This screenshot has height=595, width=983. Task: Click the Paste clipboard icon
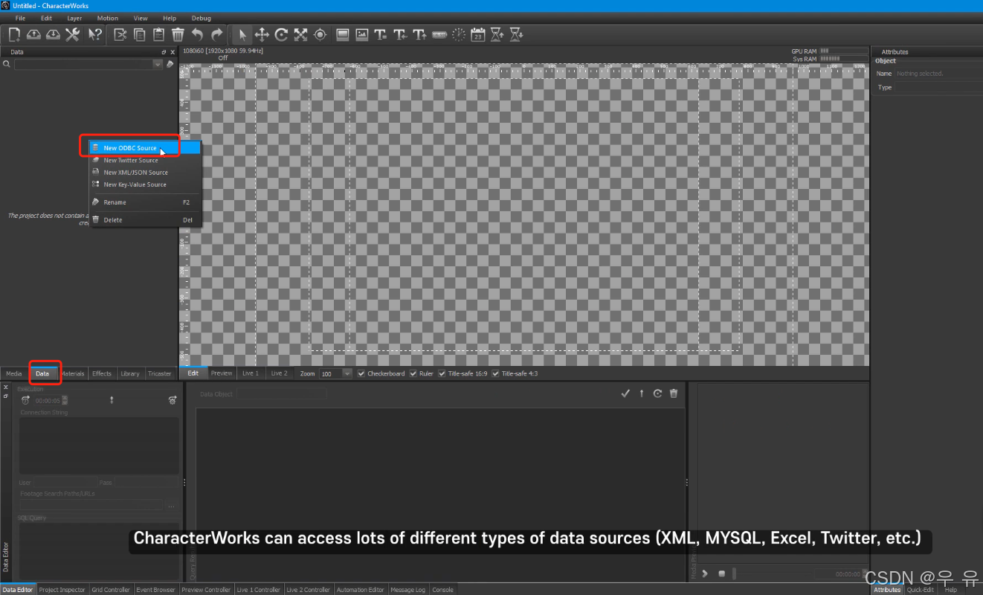coord(159,34)
